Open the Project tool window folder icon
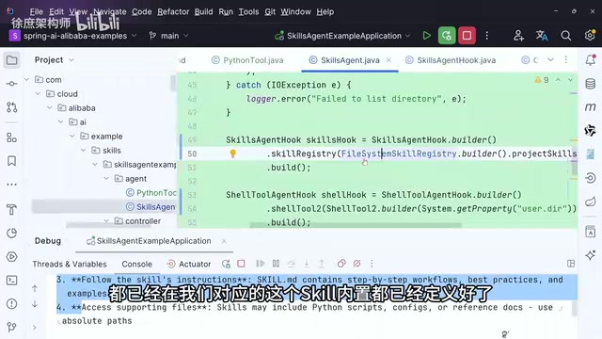The width and height of the screenshot is (602, 339). click(x=12, y=60)
